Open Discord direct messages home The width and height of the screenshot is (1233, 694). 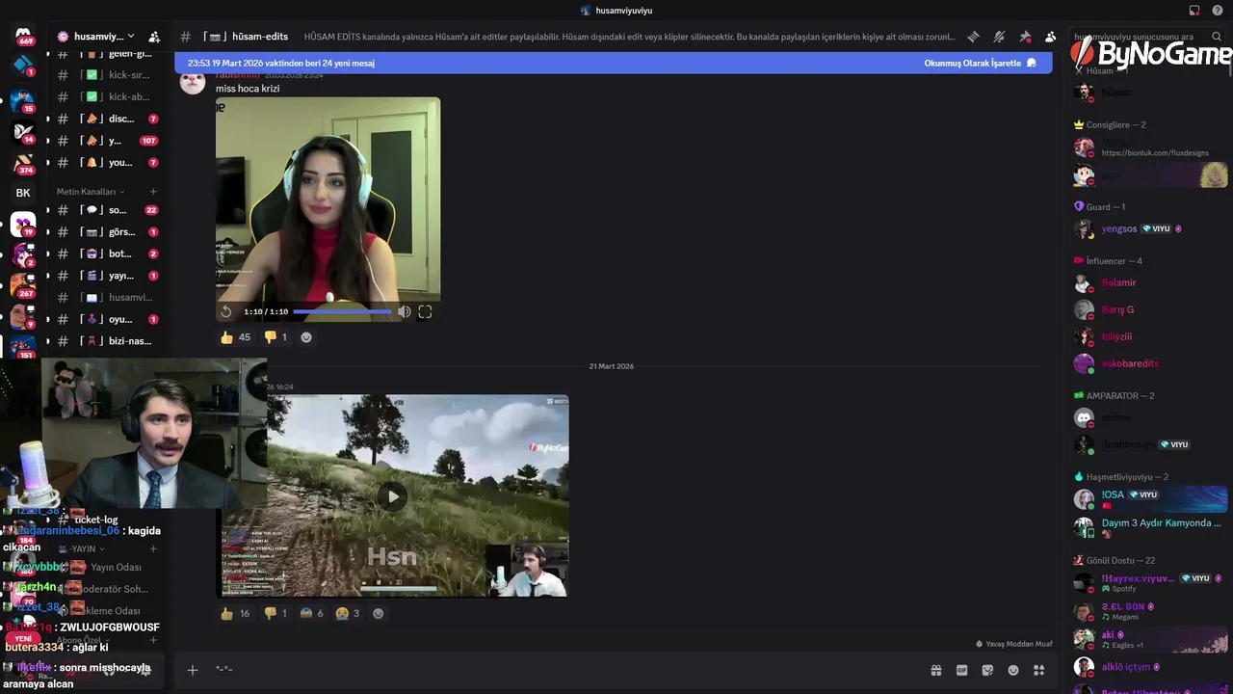(23, 35)
